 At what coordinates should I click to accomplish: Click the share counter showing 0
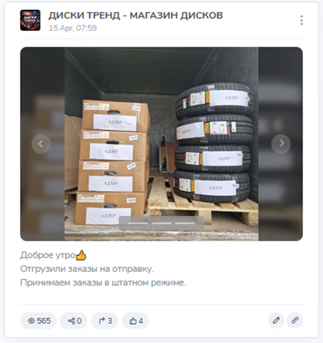point(74,321)
